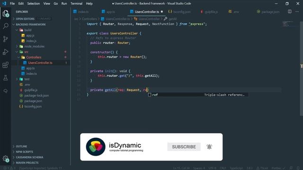Expand NPM Scripts section
303x170 pixels.
24,152
